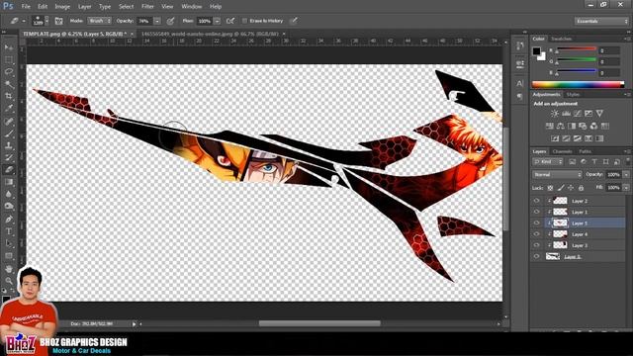This screenshot has width=633, height=356.
Task: Select the Zoom tool
Action: click(9, 281)
